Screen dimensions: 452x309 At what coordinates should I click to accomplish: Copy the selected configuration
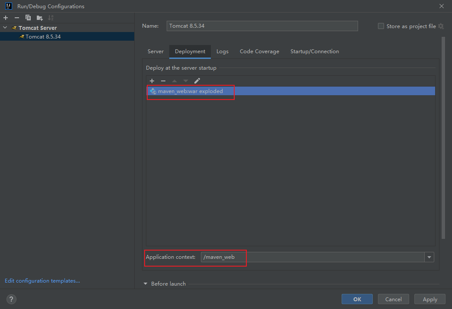28,18
